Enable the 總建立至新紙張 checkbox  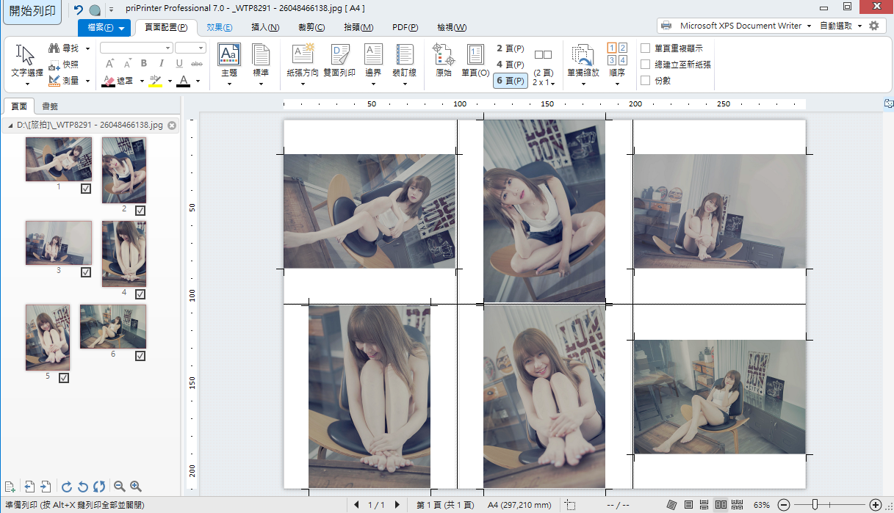pos(646,65)
